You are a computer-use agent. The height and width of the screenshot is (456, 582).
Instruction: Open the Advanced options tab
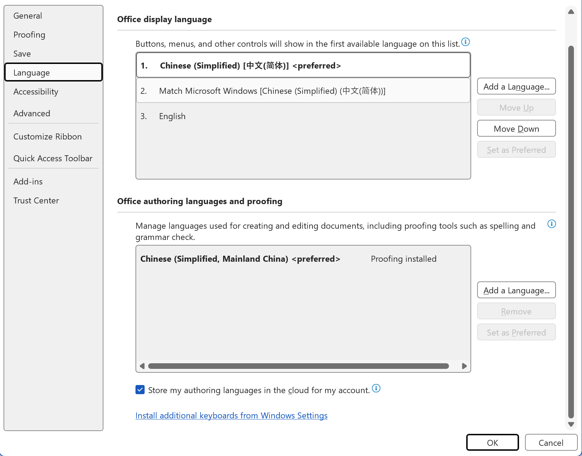pos(53,113)
